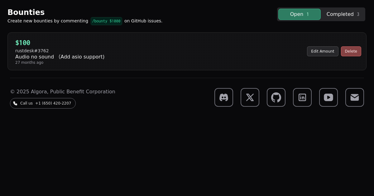The width and height of the screenshot is (374, 196).
Task: Click the Edit Amount button
Action: (x=323, y=51)
